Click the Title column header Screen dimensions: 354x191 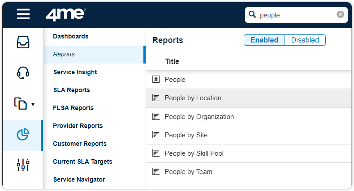click(x=172, y=61)
